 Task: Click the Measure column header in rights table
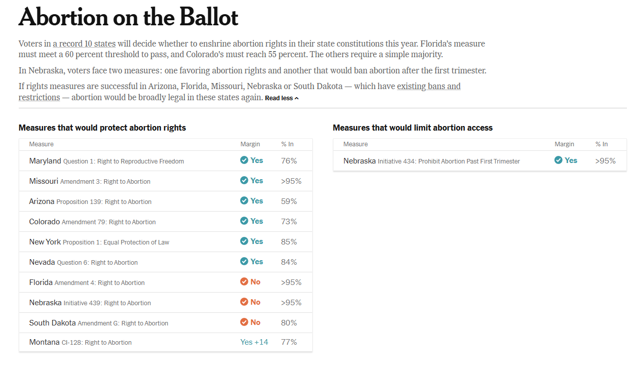click(x=41, y=144)
